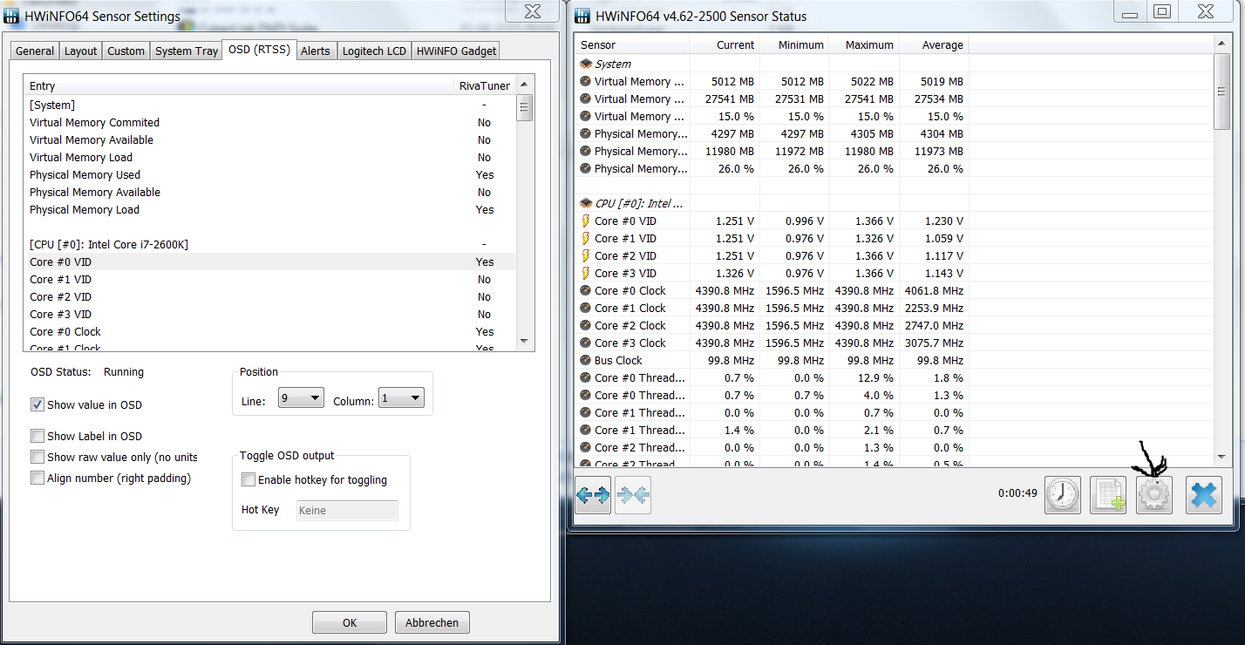Screen dimensions: 1245x645
Task: Click the Bus Clock sensor icon
Action: [x=586, y=361]
